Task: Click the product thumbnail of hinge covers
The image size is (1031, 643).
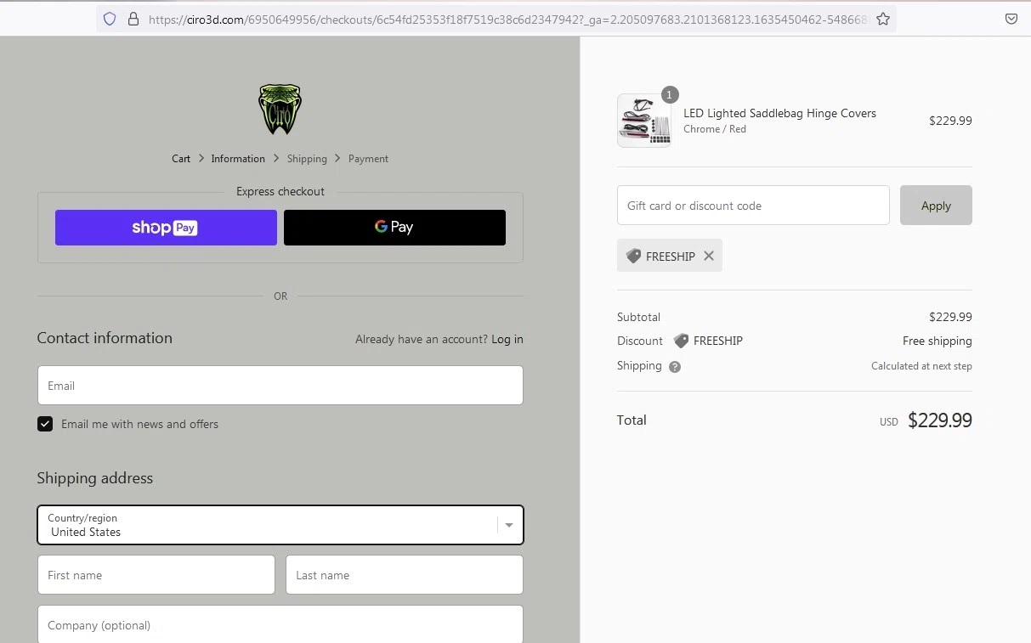Action: (x=643, y=121)
